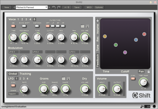
Task: Switch to the Global tab
Action: (x=13, y=74)
